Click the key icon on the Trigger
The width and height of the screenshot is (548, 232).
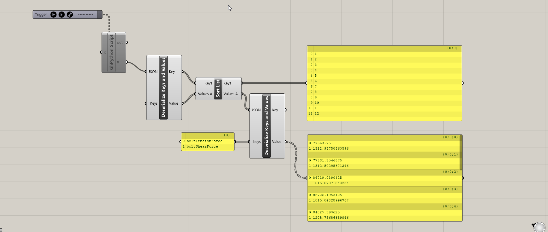tap(70, 14)
